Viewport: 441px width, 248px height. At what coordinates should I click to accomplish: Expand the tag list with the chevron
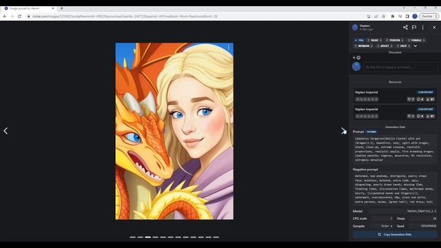click(x=416, y=46)
